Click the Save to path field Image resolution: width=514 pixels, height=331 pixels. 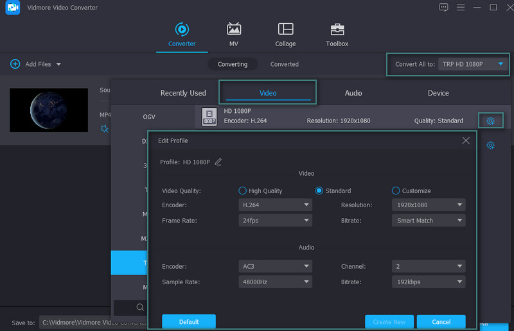click(93, 322)
